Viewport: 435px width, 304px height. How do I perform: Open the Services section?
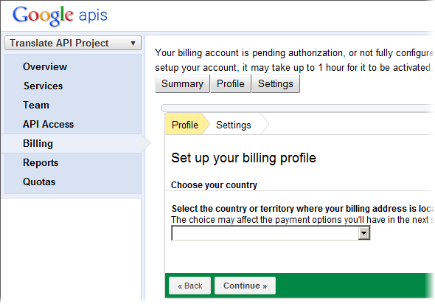[x=43, y=86]
